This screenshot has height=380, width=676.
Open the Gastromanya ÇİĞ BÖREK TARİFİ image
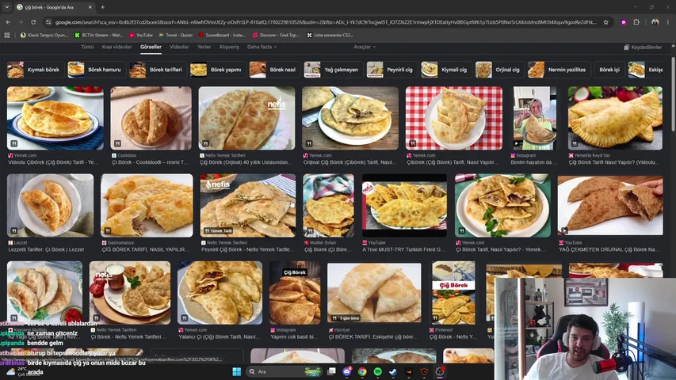point(147,206)
